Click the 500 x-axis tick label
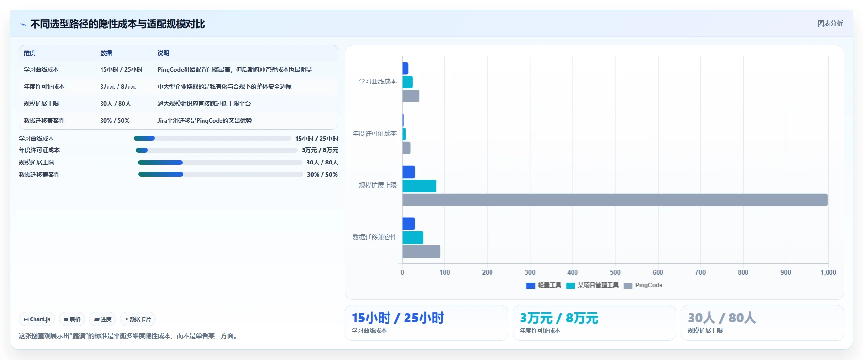 click(615, 272)
